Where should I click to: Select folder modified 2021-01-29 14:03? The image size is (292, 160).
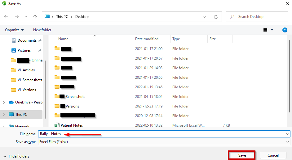(x=143, y=68)
